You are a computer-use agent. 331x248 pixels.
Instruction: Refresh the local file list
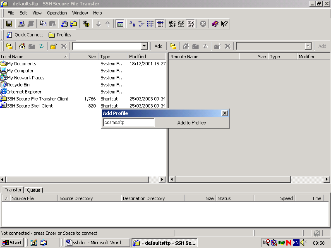click(x=41, y=46)
